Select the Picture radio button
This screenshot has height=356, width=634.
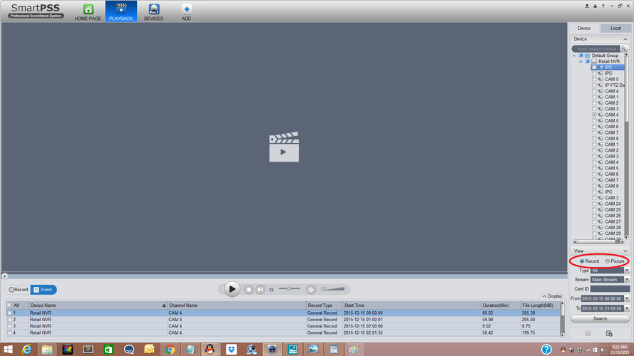point(608,261)
